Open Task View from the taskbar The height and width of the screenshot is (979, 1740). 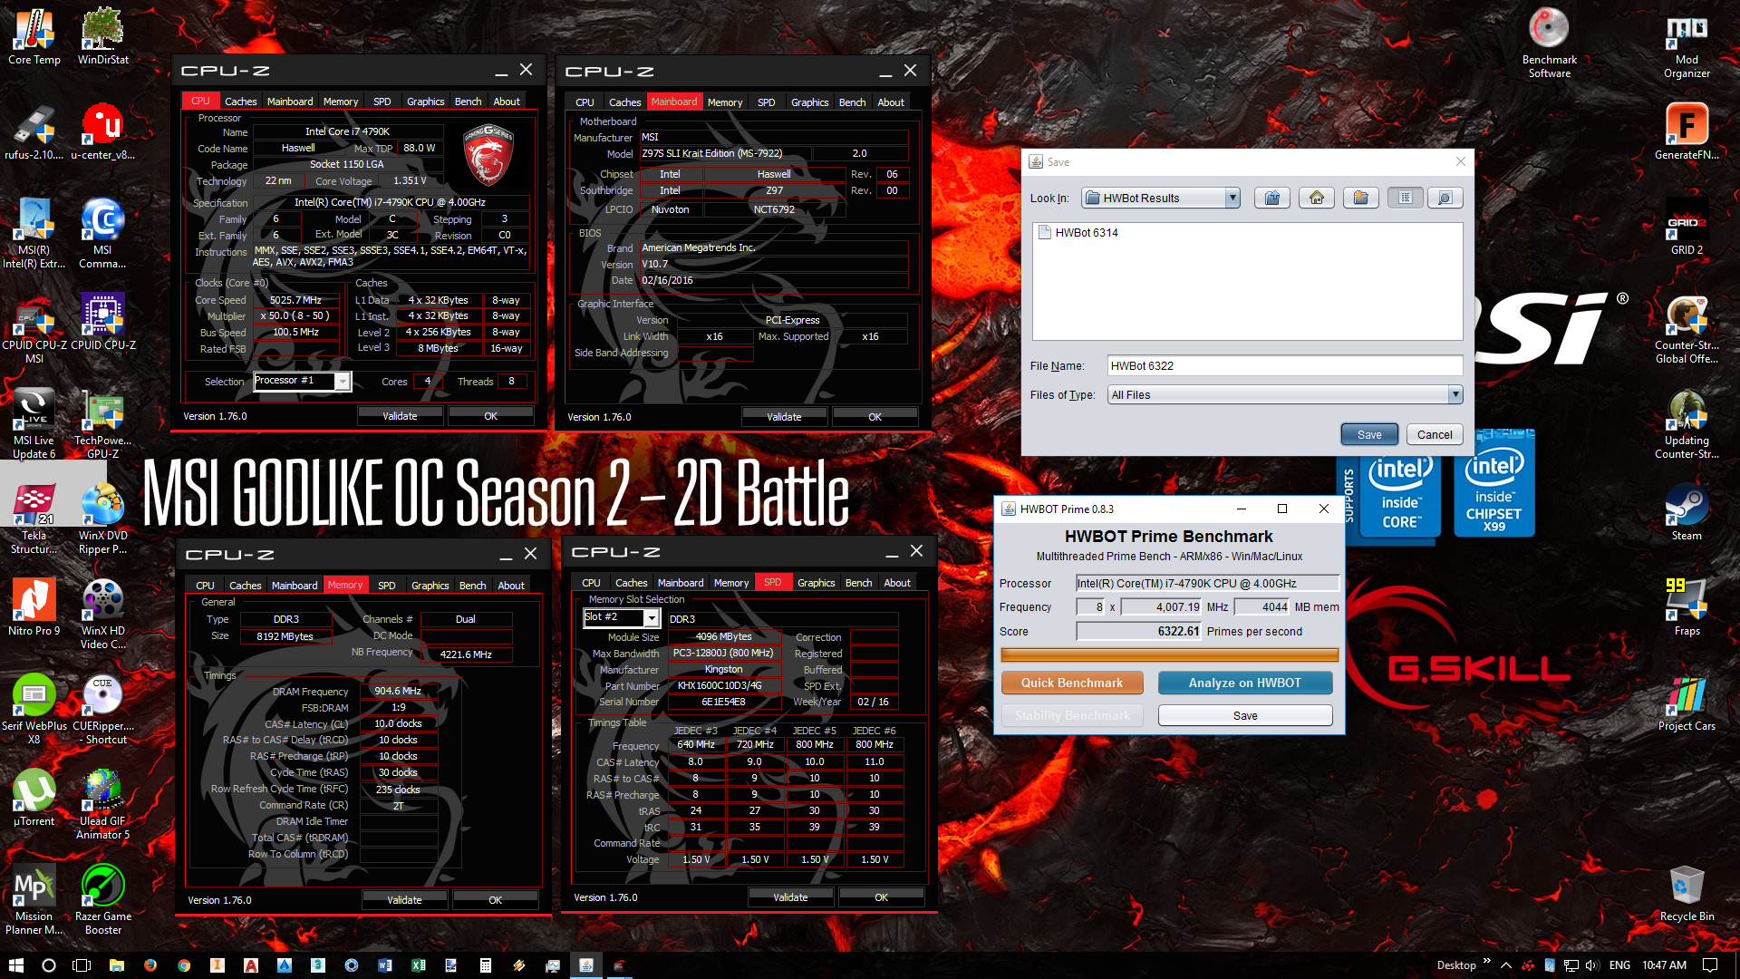tap(82, 965)
